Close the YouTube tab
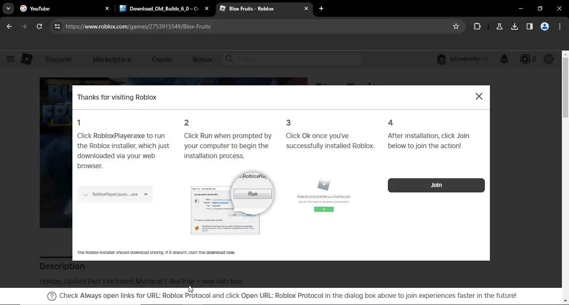569x305 pixels. click(x=107, y=8)
